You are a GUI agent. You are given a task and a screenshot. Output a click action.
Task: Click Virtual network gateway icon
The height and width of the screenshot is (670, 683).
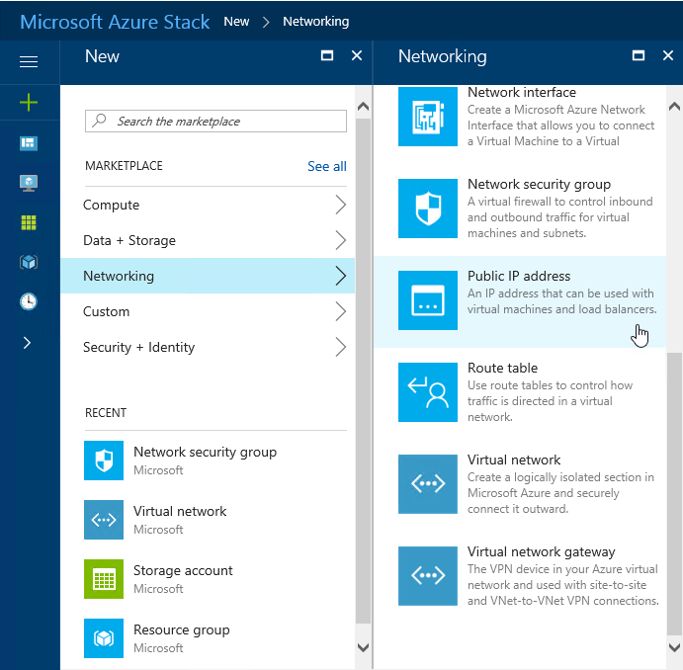pos(428,576)
